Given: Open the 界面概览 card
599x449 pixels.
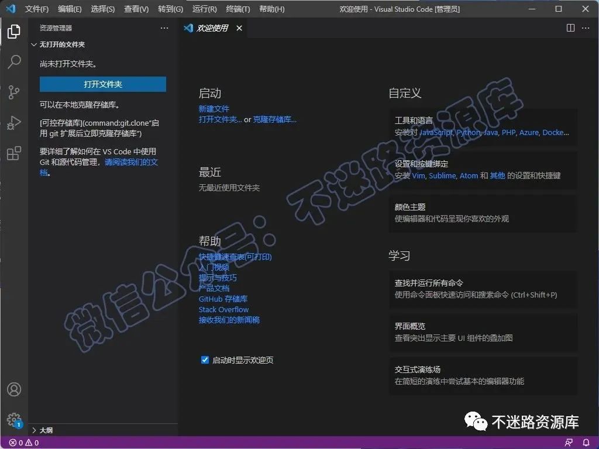Looking at the screenshot, I should pyautogui.click(x=483, y=332).
